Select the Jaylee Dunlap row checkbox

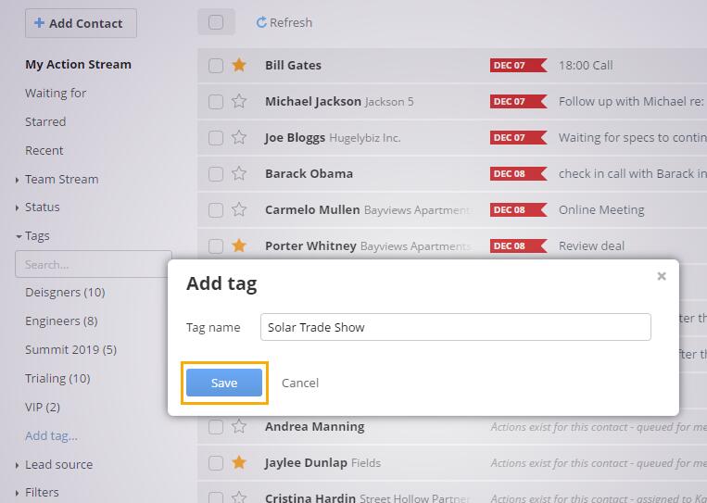(216, 462)
